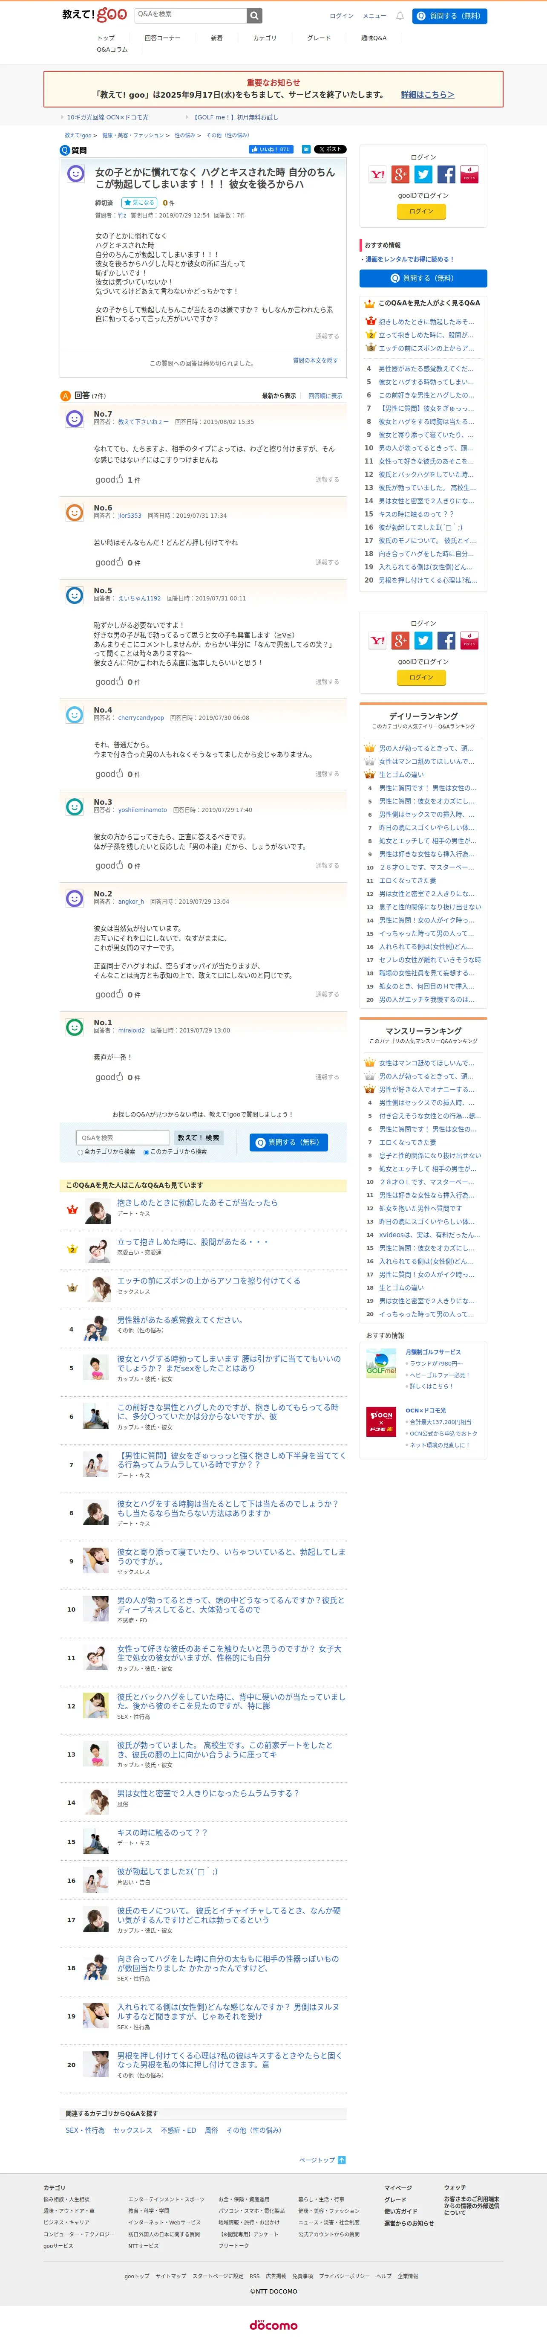Log in with Google+ icon in top login box

pyautogui.click(x=400, y=174)
